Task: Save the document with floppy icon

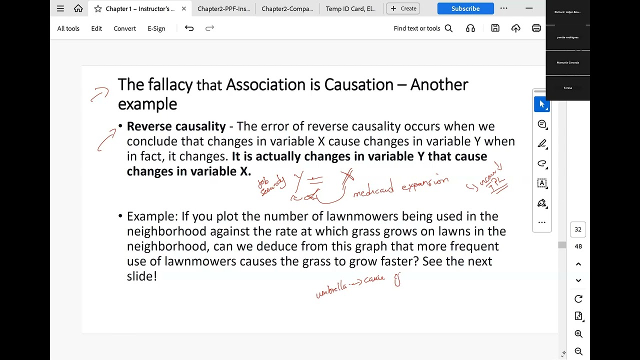Action: [495, 28]
